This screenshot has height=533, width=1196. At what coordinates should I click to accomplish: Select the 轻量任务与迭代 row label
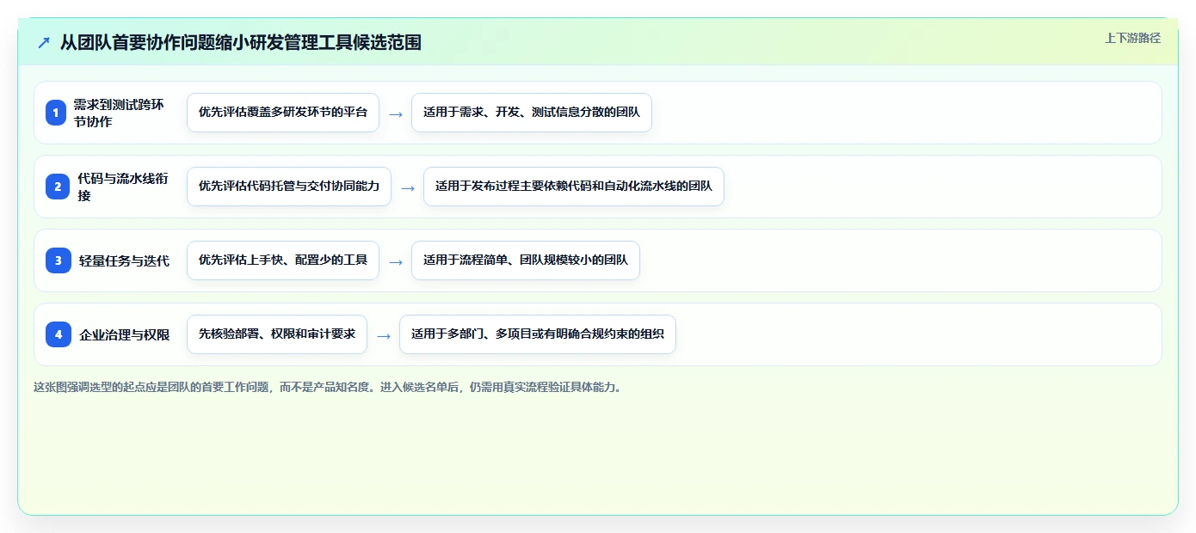[124, 260]
